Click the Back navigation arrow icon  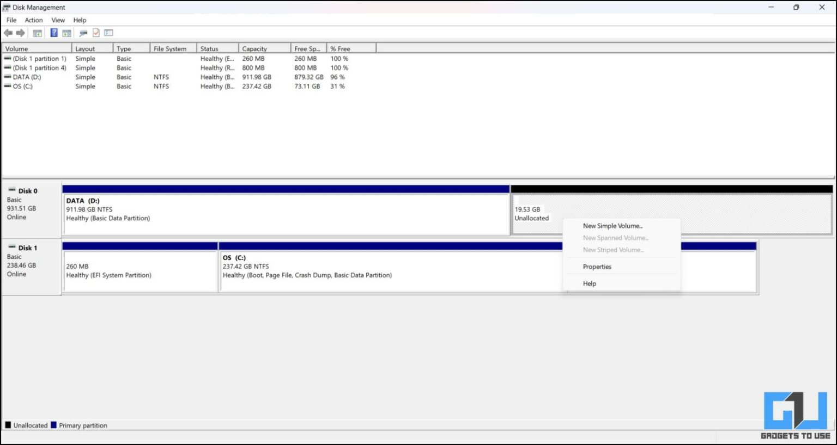pos(8,33)
